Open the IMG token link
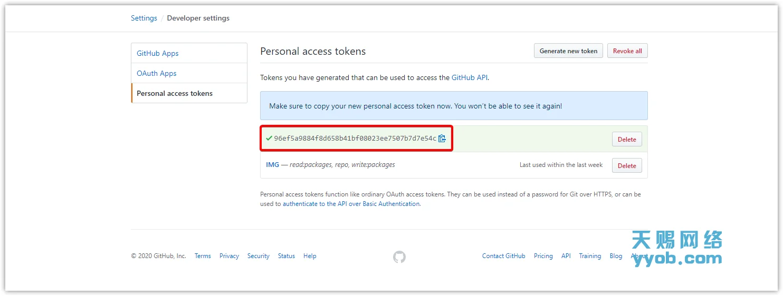The image size is (783, 296). 272,165
